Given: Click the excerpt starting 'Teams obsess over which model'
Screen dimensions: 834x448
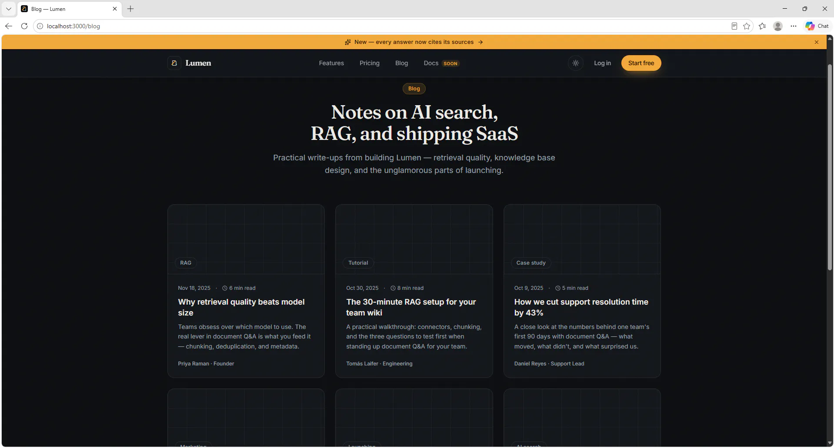Looking at the screenshot, I should coord(244,337).
